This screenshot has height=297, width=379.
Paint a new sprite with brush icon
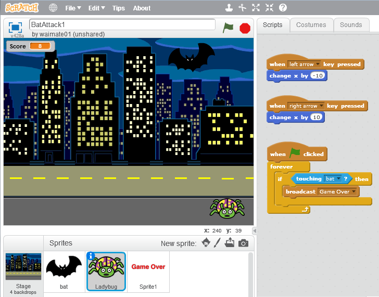tap(218, 243)
